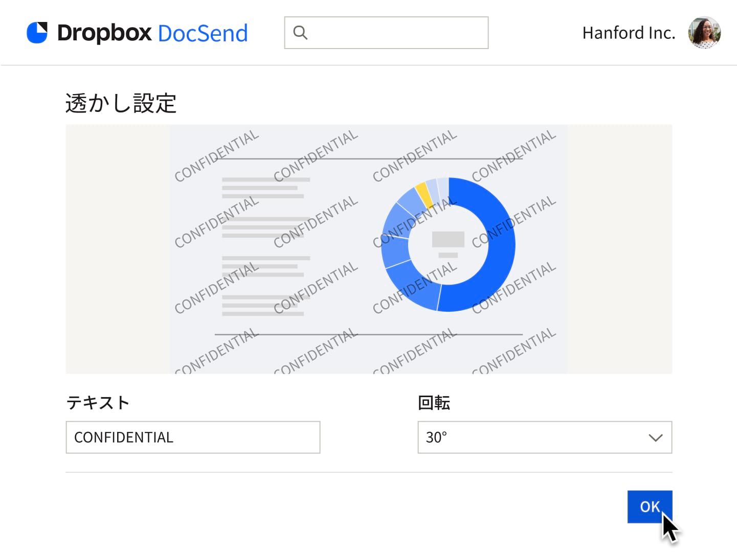Open the Hanford Inc. account name
Image resolution: width=737 pixels, height=552 pixels.
pyautogui.click(x=629, y=33)
